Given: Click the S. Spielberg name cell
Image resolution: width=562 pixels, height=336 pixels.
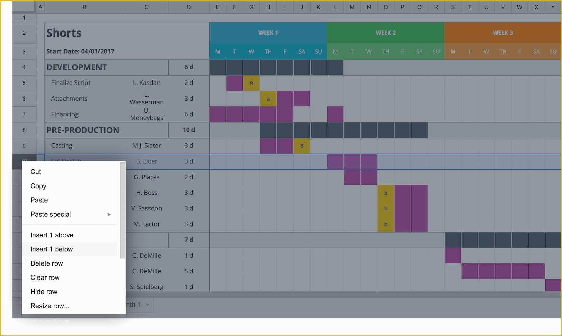Looking at the screenshot, I should coord(147,287).
